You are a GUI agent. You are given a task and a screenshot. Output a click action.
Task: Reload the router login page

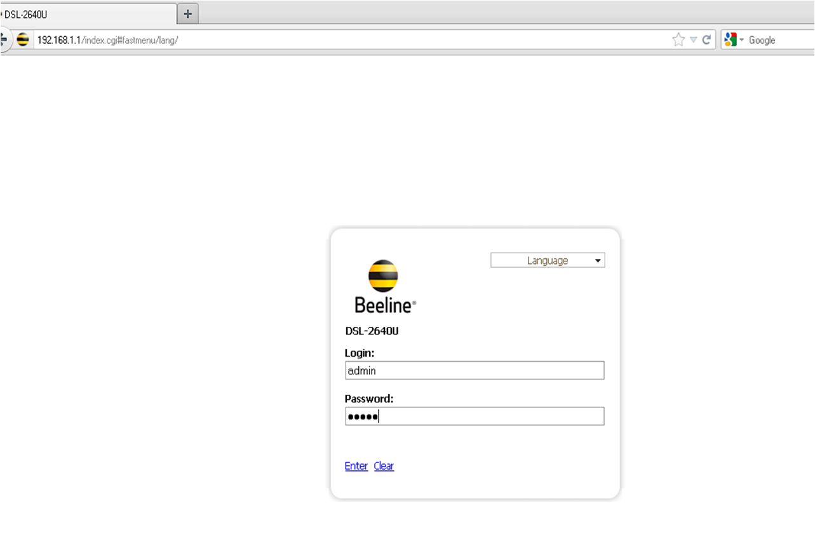pyautogui.click(x=706, y=40)
